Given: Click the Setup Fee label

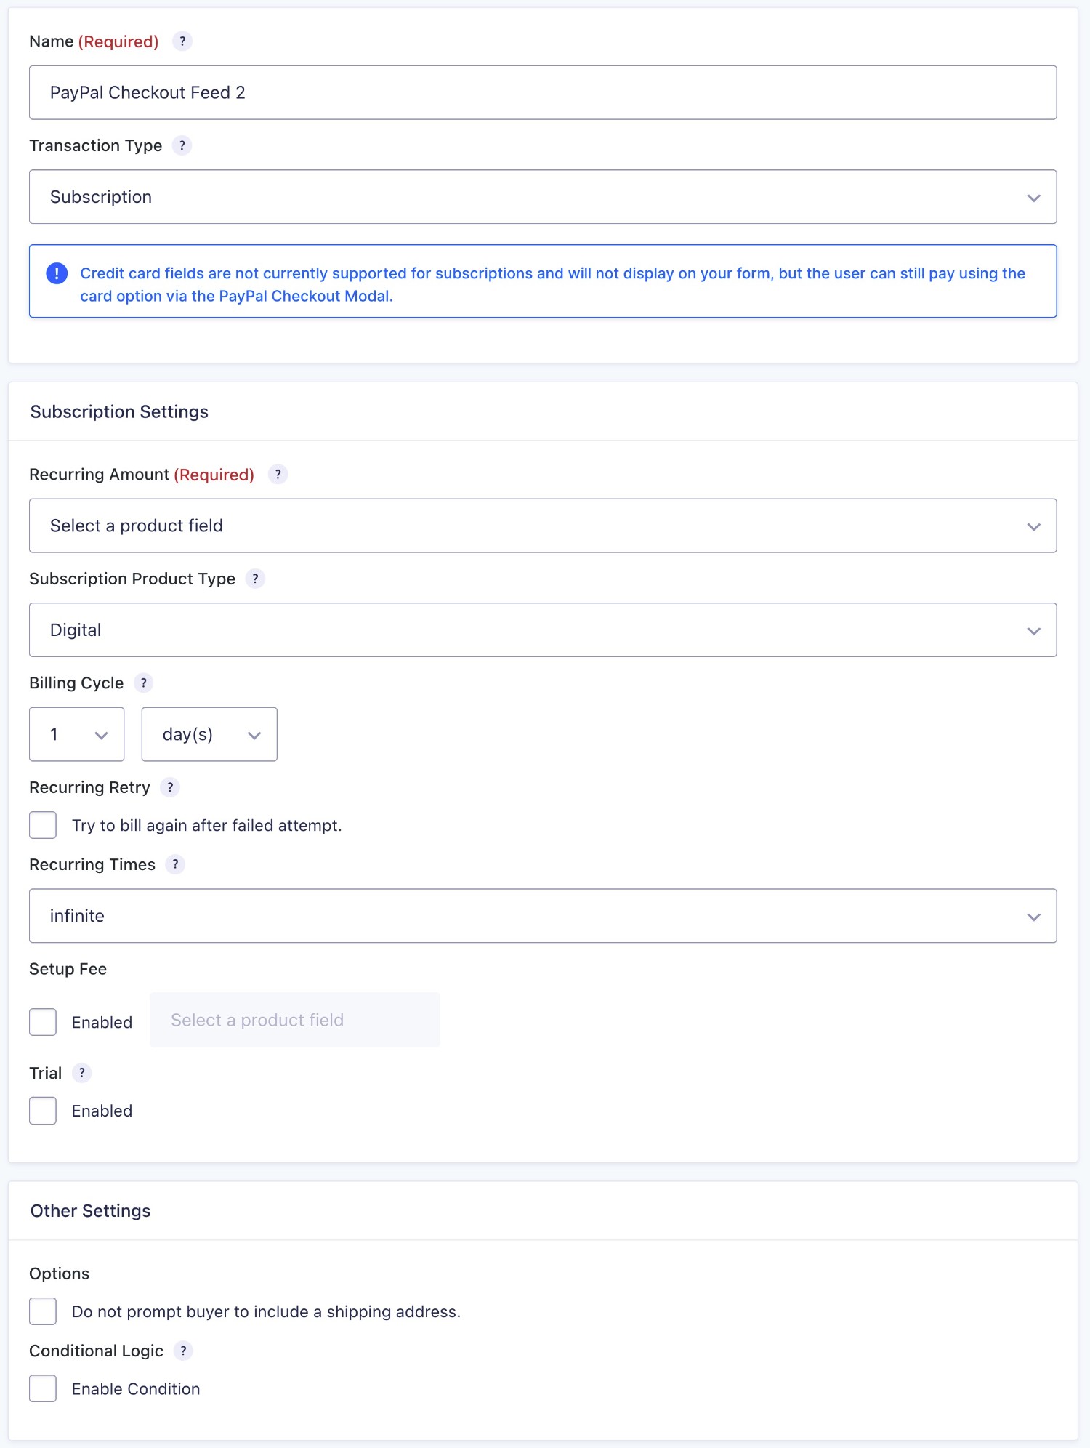Looking at the screenshot, I should click(x=68, y=969).
